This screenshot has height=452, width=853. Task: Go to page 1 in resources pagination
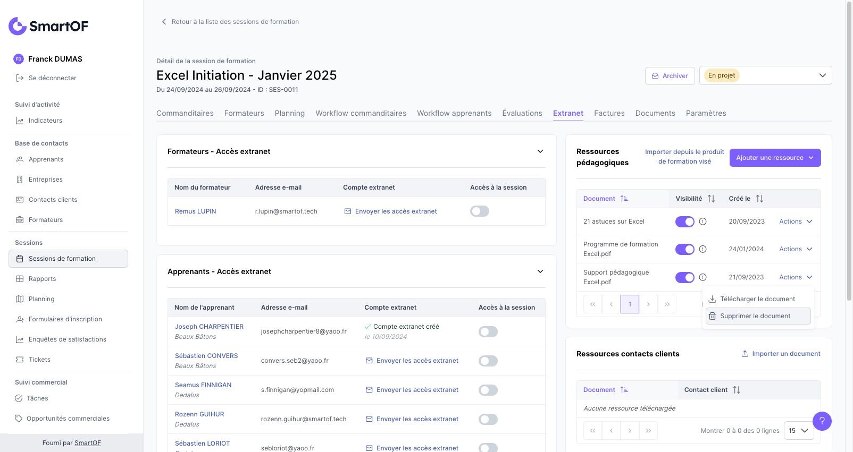pos(630,304)
